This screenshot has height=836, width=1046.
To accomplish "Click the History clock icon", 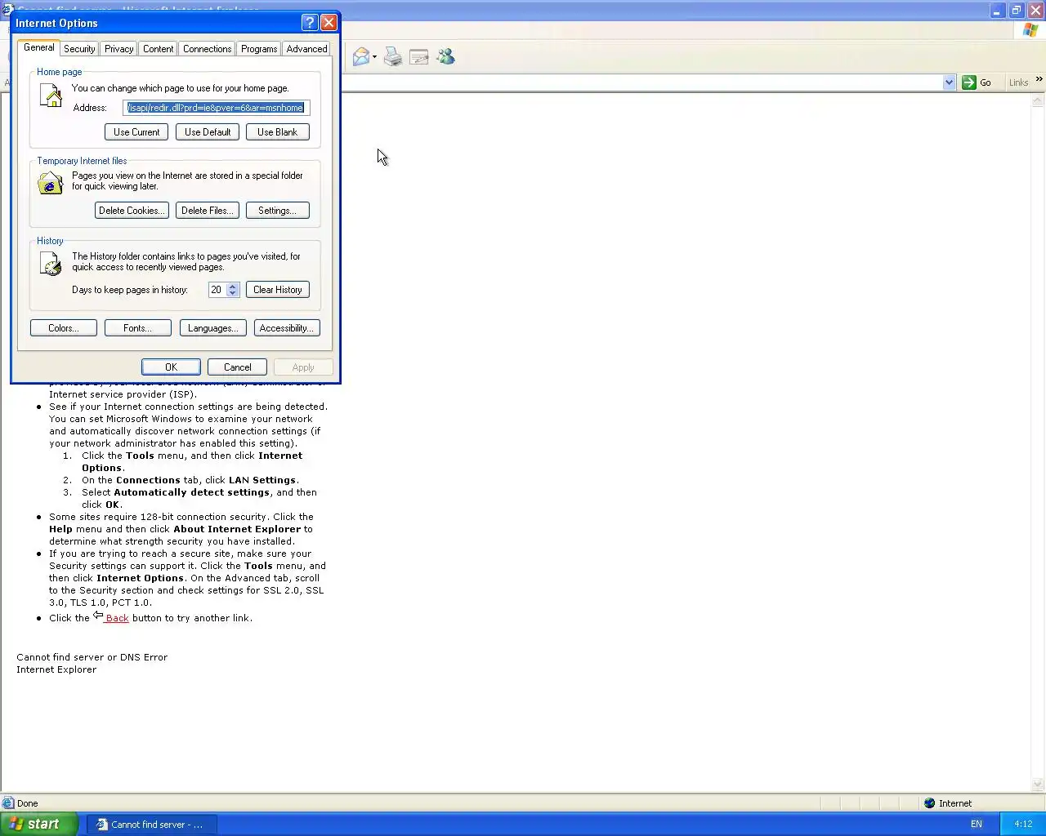I will (51, 263).
